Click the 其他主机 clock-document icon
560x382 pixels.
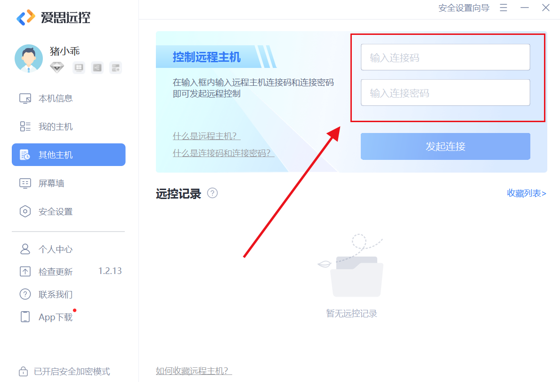[25, 155]
